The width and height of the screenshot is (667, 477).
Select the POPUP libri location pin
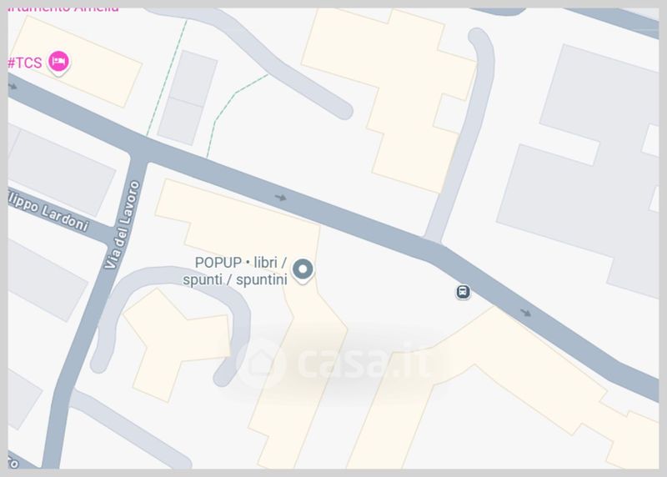(x=303, y=271)
